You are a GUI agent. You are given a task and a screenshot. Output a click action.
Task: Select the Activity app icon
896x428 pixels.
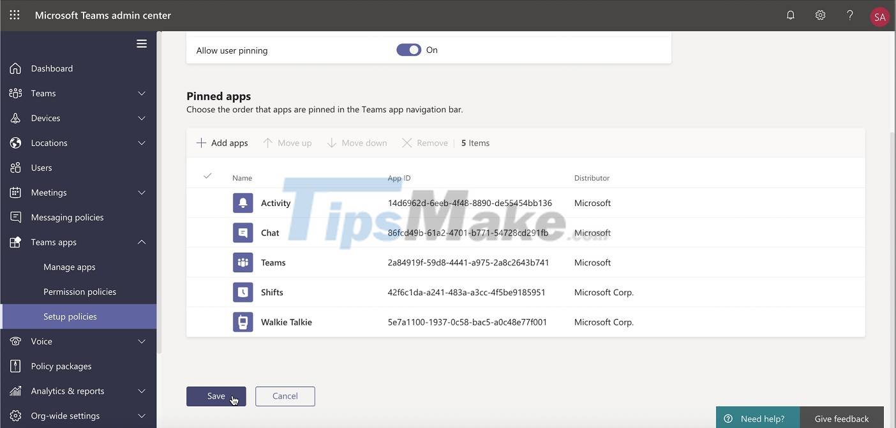243,202
